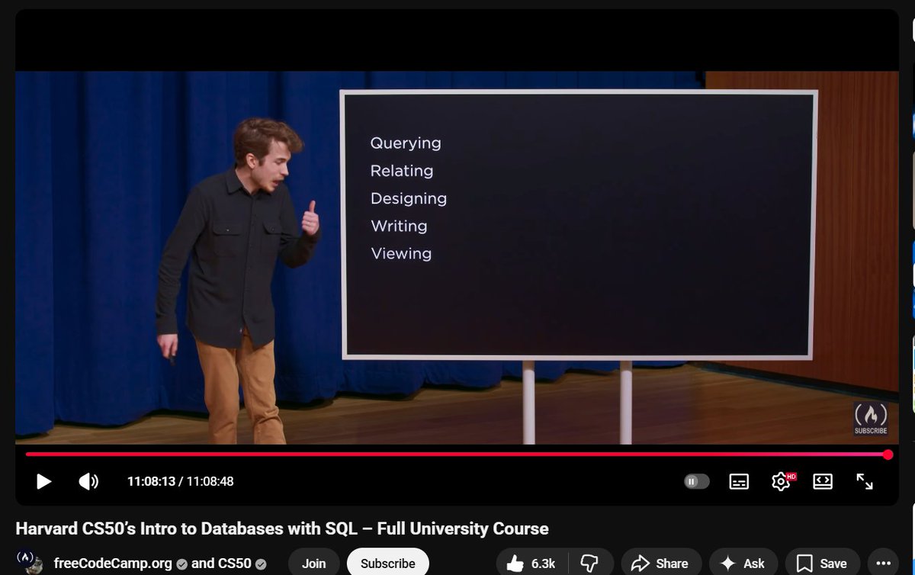This screenshot has height=575, width=915.
Task: Click the Join button
Action: pyautogui.click(x=313, y=564)
